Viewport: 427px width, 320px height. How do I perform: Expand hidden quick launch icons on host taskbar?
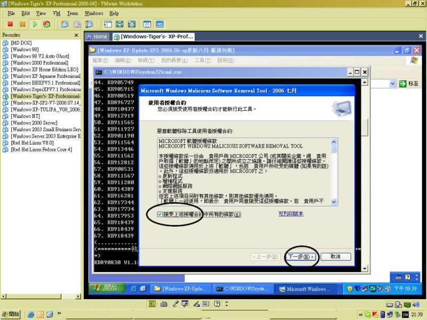coord(59,313)
